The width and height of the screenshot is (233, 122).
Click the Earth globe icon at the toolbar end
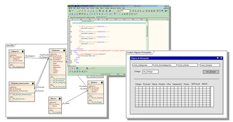(166, 11)
